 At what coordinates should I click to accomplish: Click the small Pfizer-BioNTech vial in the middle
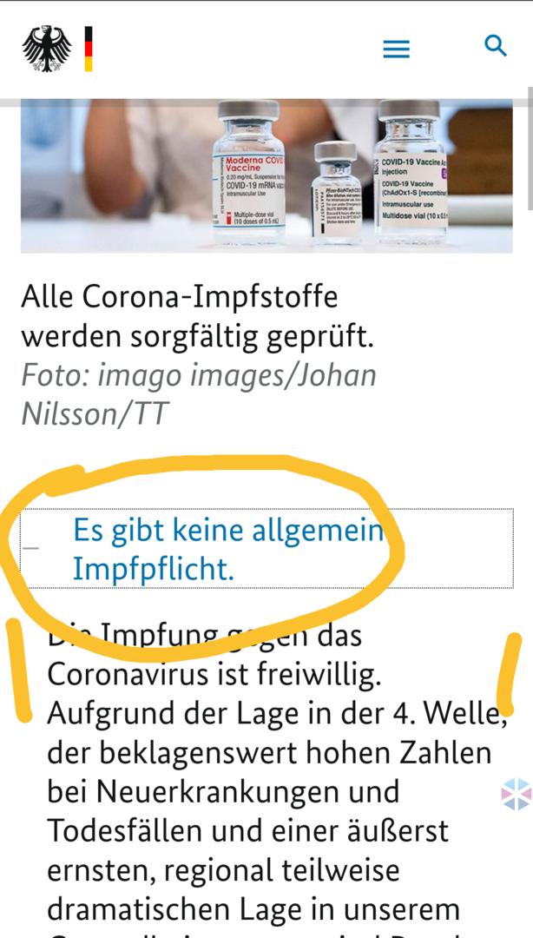(x=337, y=193)
